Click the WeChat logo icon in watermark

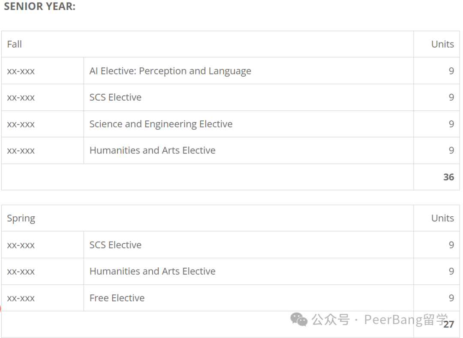point(299,320)
